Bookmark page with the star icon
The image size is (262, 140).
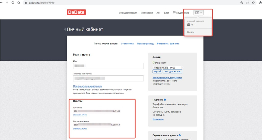point(253,3)
